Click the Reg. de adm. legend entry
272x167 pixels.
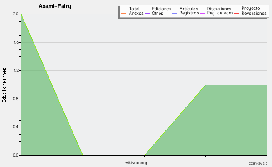[217, 13]
